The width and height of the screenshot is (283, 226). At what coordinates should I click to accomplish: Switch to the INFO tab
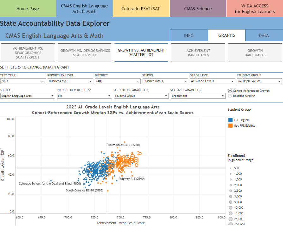[189, 36]
